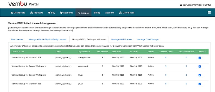Click the End Time column header
The image size is (215, 92).
[134, 52]
